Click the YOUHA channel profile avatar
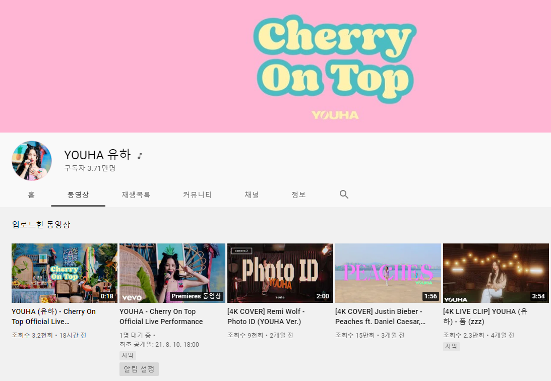The width and height of the screenshot is (551, 381). pyautogui.click(x=32, y=161)
